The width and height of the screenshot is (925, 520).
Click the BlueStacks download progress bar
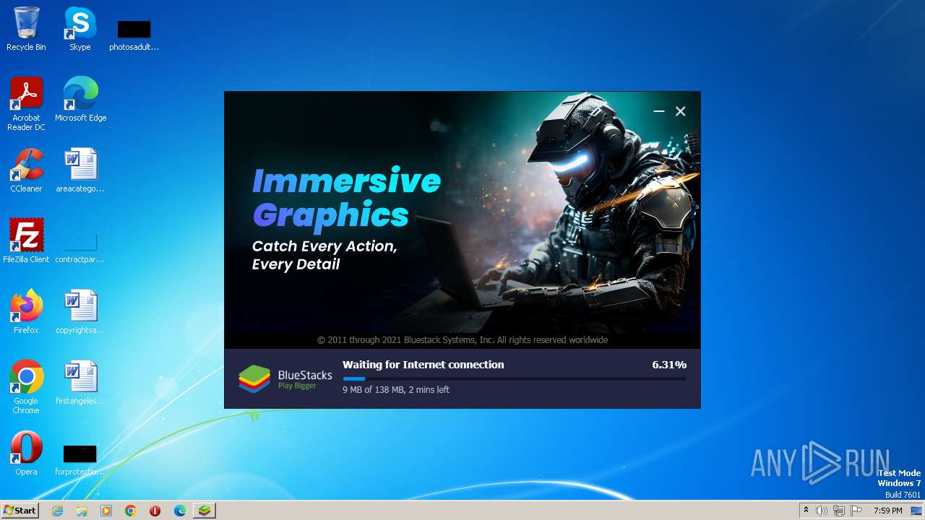click(515, 378)
